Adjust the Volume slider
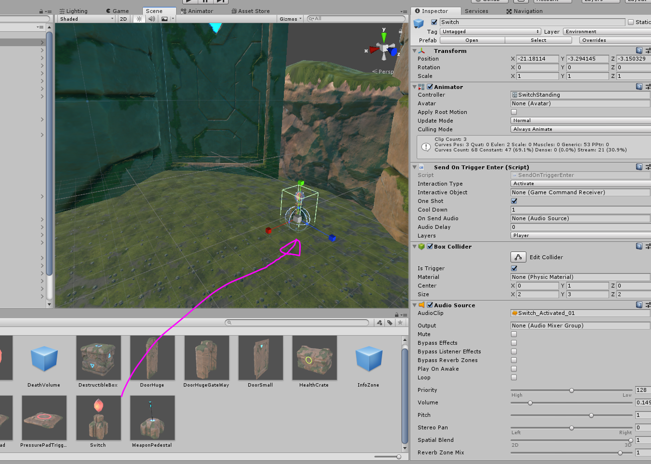Viewport: 651px width, 464px height. pyautogui.click(x=571, y=403)
